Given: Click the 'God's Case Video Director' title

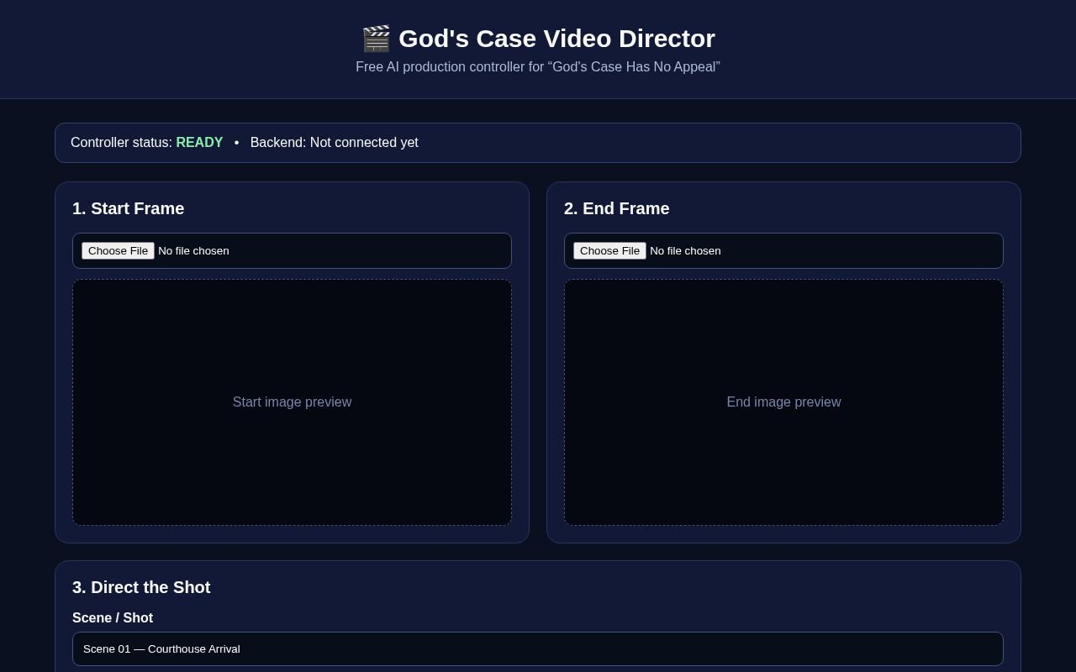Looking at the screenshot, I should tap(556, 39).
